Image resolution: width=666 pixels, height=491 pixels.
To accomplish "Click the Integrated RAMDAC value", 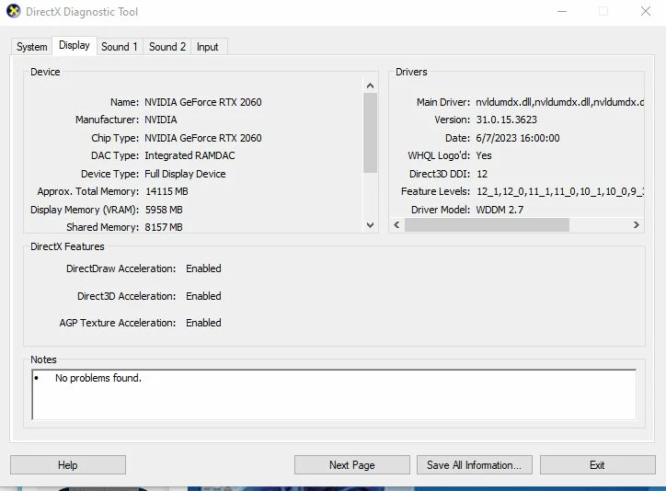I will click(189, 155).
